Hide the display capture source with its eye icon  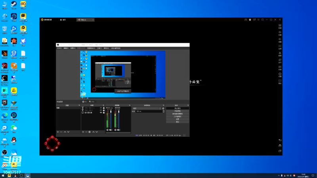click(x=101, y=113)
